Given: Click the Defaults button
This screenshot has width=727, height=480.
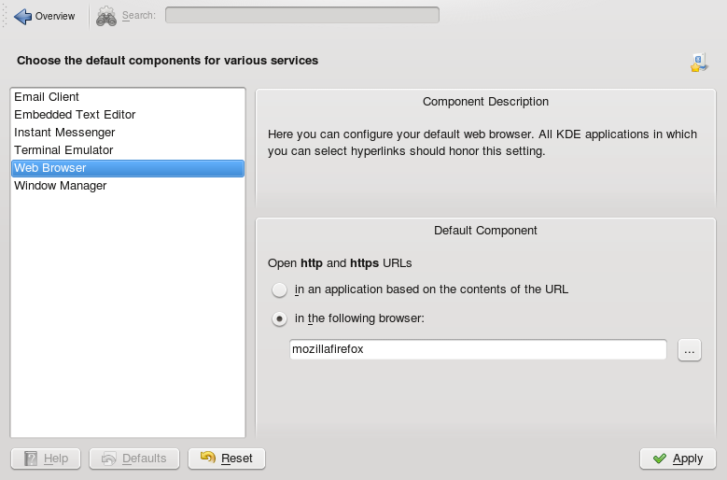Looking at the screenshot, I should coord(133,459).
